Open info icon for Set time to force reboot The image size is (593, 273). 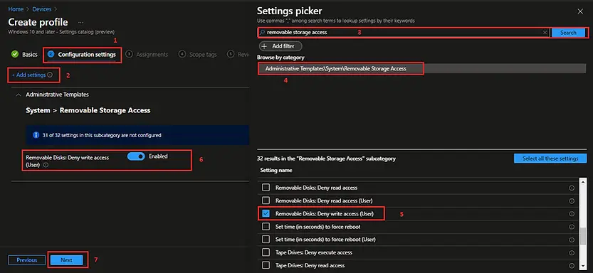click(x=572, y=227)
